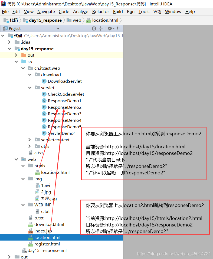Viewport: 213px width, 259px height.
Task: Expand the .idea folder
Action: 9,42
